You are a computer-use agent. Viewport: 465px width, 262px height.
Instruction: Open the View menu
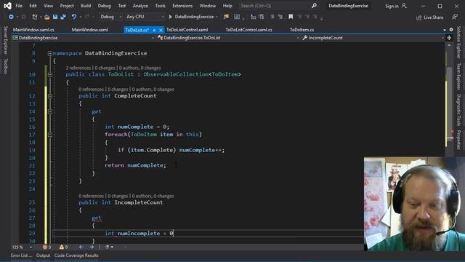(48, 6)
